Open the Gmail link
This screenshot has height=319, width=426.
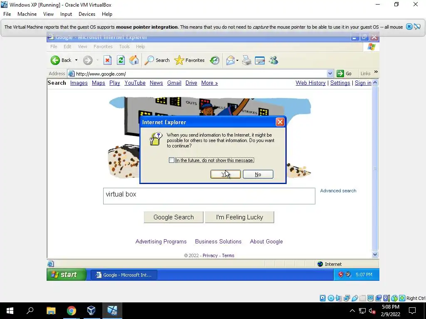pos(174,83)
